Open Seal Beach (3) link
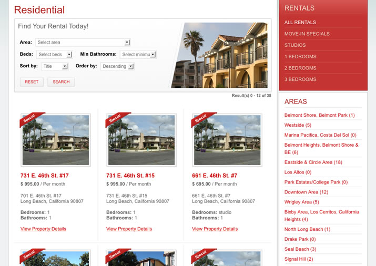376x266 pixels. 300,249
